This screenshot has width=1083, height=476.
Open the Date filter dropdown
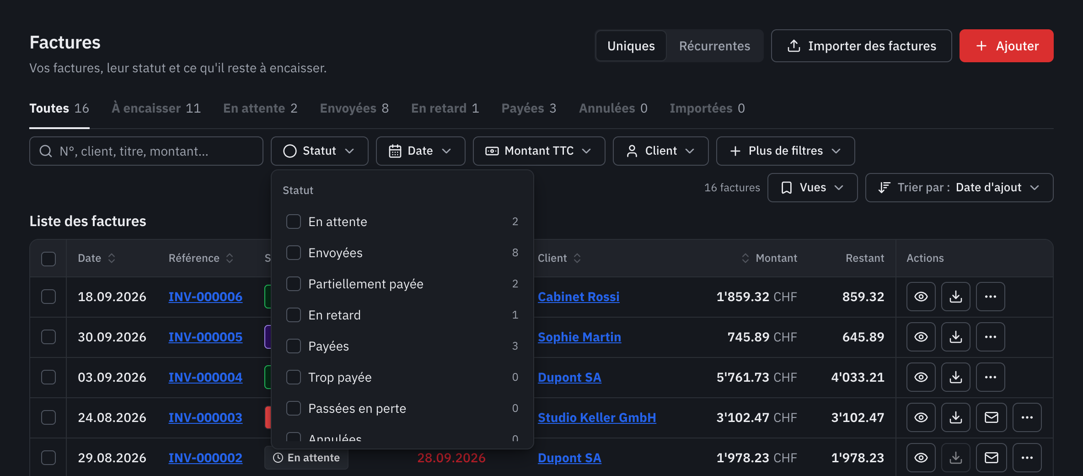(420, 151)
